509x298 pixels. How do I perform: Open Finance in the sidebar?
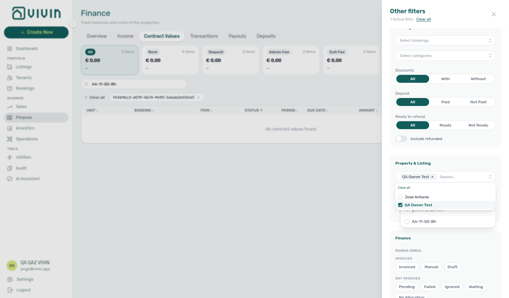(x=36, y=118)
